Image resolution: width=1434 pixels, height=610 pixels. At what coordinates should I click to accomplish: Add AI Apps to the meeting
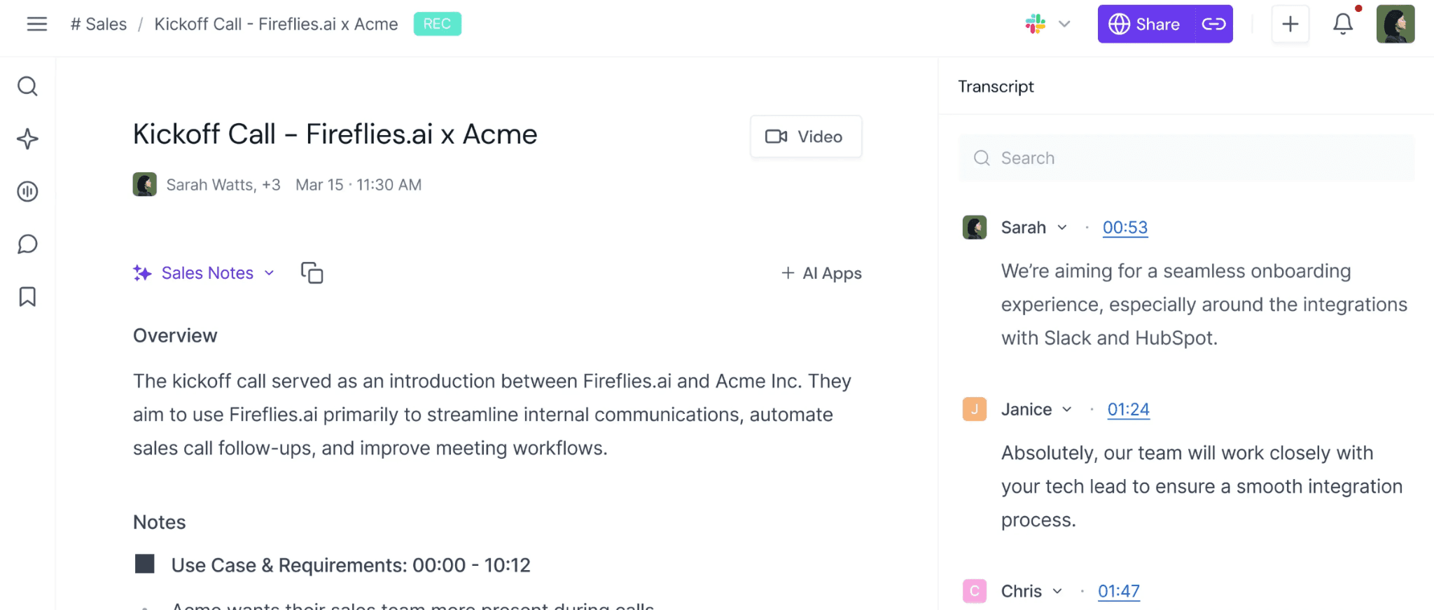tap(821, 273)
